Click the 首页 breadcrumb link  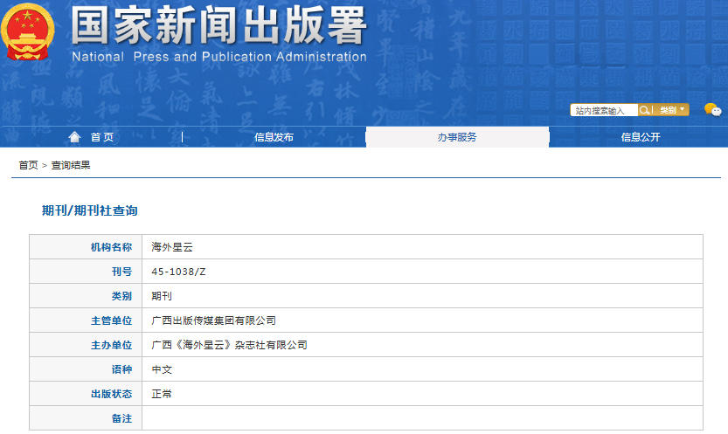pos(28,165)
